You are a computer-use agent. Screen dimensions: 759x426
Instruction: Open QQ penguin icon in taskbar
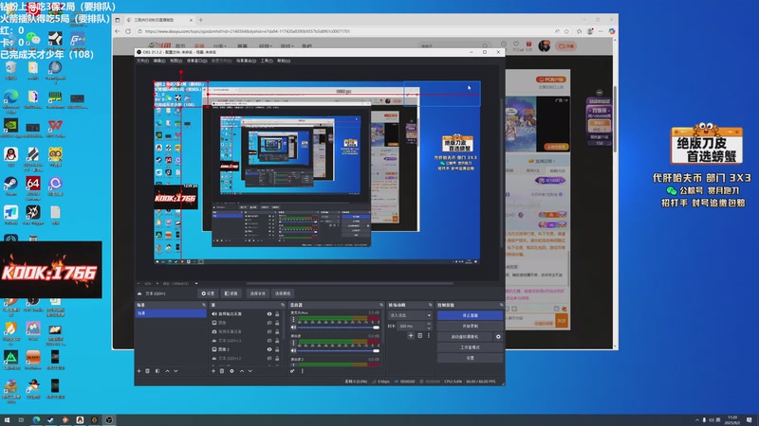coord(80,420)
